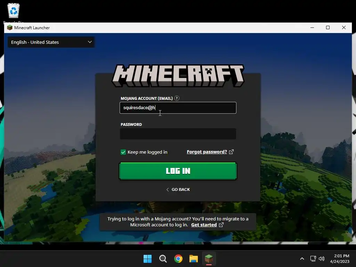Focus the Mojang account email field
The width and height of the screenshot is (356, 267).
[178, 108]
